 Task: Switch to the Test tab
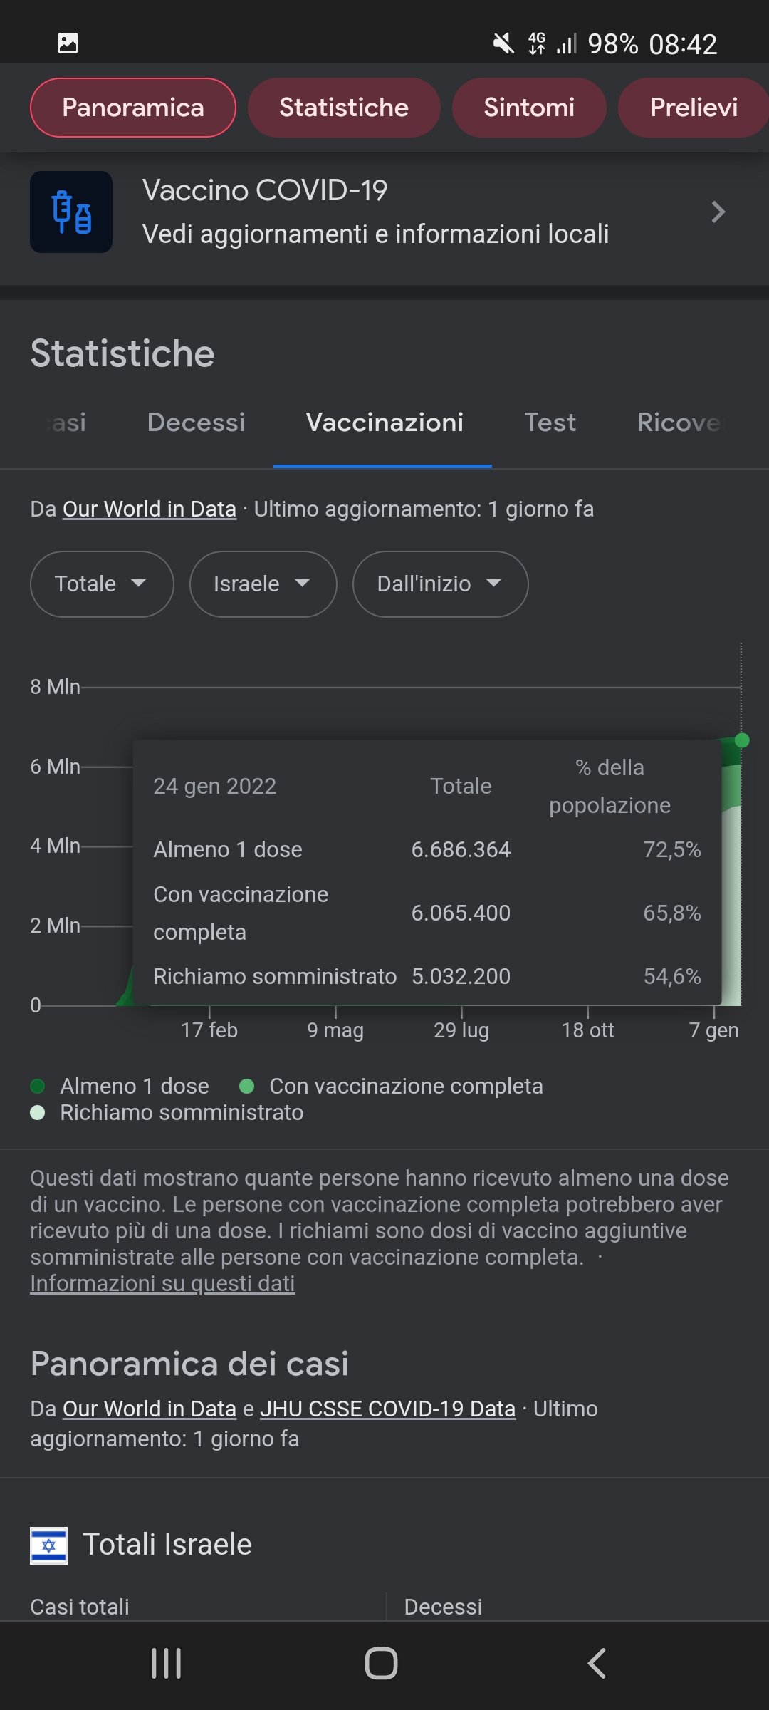tap(550, 423)
